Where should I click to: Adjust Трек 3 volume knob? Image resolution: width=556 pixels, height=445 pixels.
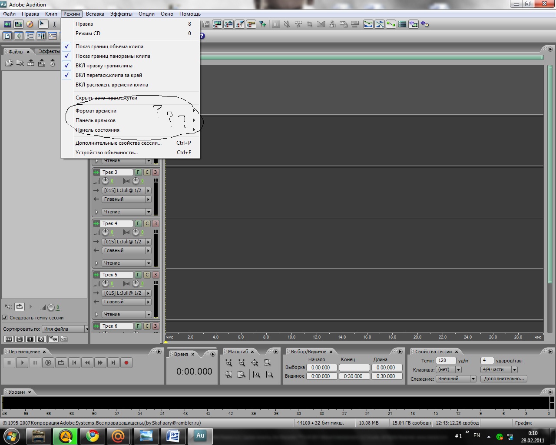[x=106, y=181]
